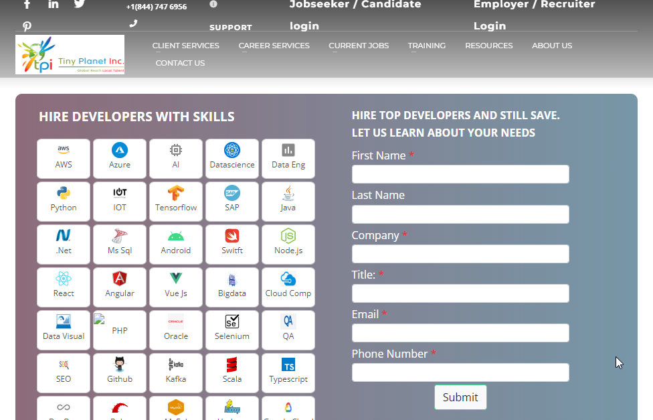Open the Training menu
This screenshot has height=420, width=653.
(x=426, y=46)
